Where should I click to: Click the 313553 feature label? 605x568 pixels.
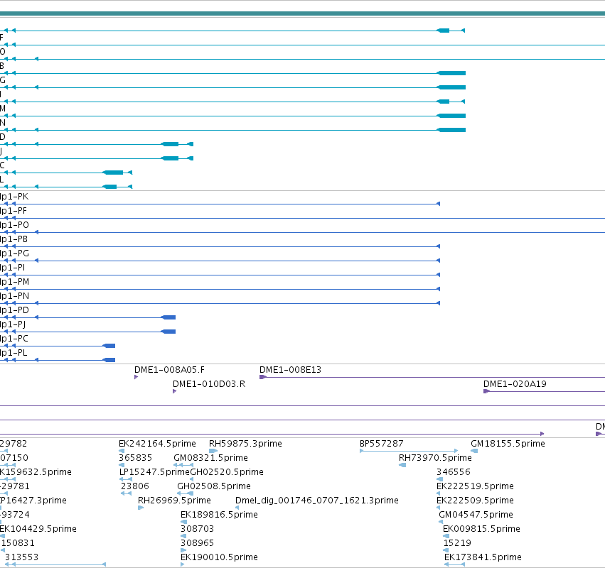(x=21, y=557)
